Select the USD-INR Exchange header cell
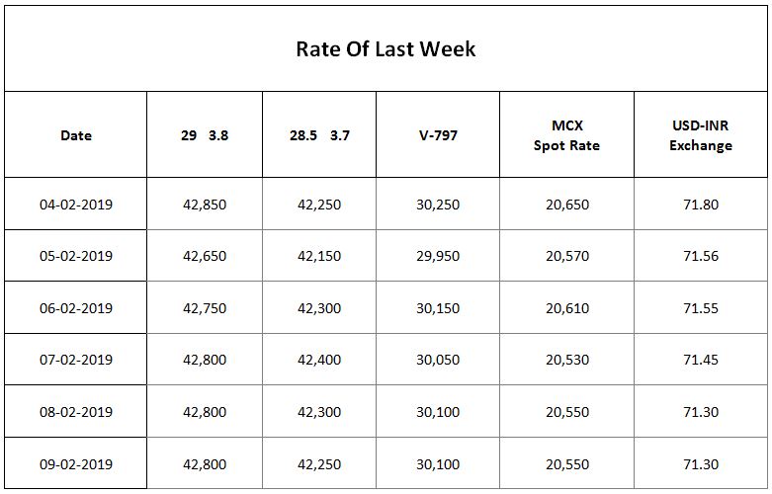This screenshot has width=772, height=494. (x=701, y=134)
